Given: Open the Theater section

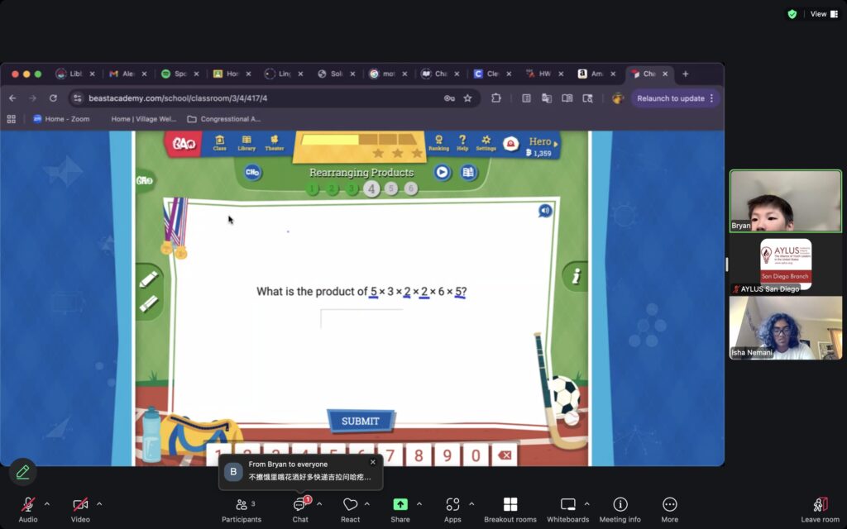Looking at the screenshot, I should click(274, 143).
